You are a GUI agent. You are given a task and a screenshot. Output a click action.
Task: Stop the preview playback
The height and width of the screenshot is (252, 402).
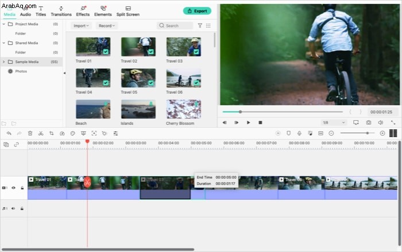260,123
